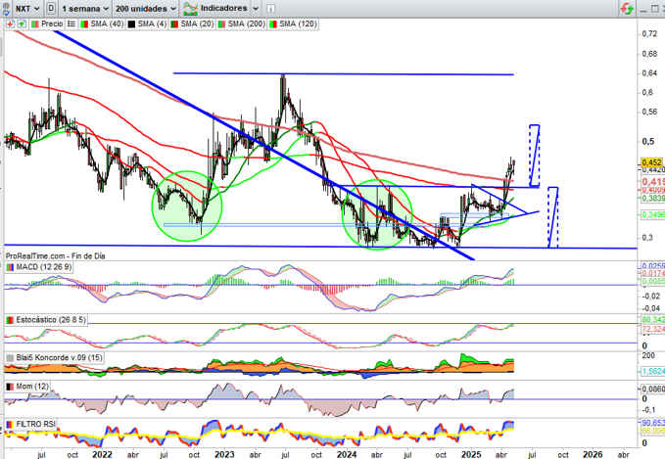Click the minimize button of chart window

click(643, 9)
